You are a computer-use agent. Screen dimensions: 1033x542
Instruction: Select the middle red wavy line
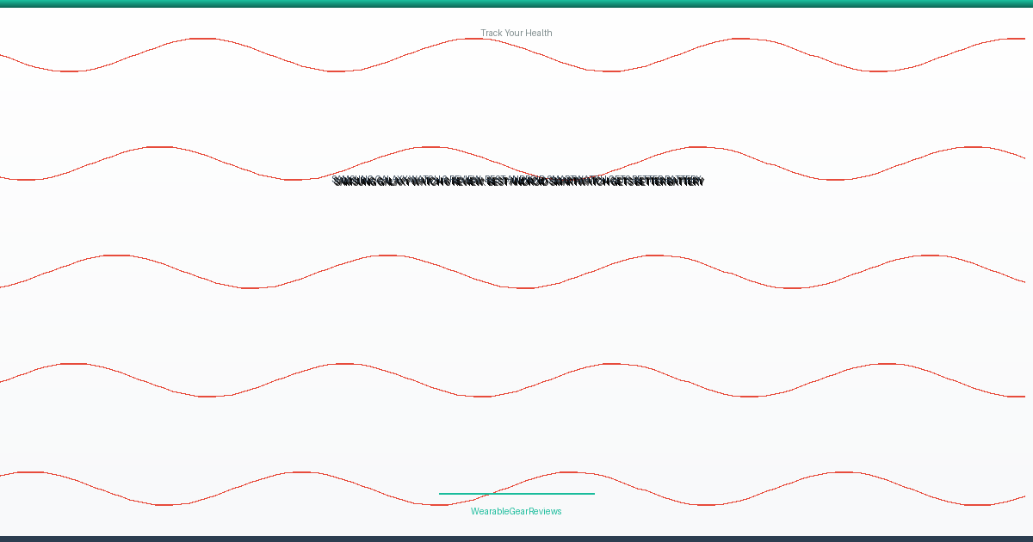(x=516, y=272)
